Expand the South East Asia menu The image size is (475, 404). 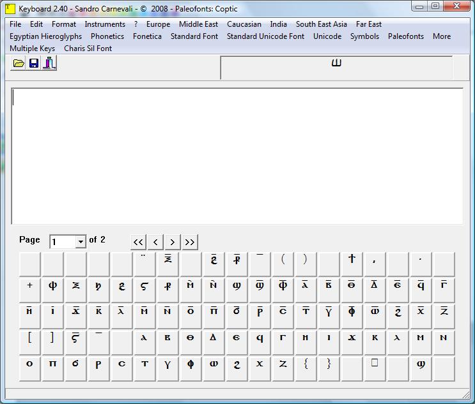tap(322, 24)
